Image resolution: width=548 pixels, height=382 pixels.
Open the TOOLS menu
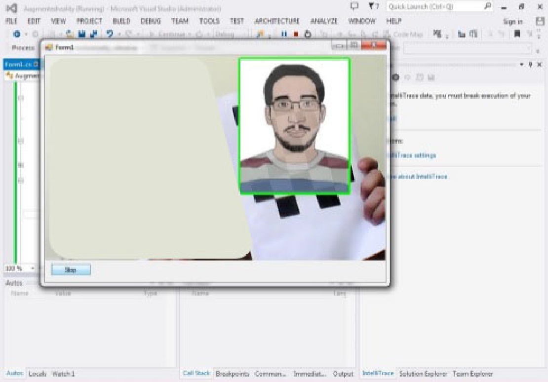pos(209,21)
